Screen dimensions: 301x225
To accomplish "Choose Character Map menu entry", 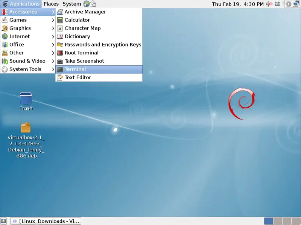I will click(99, 28).
